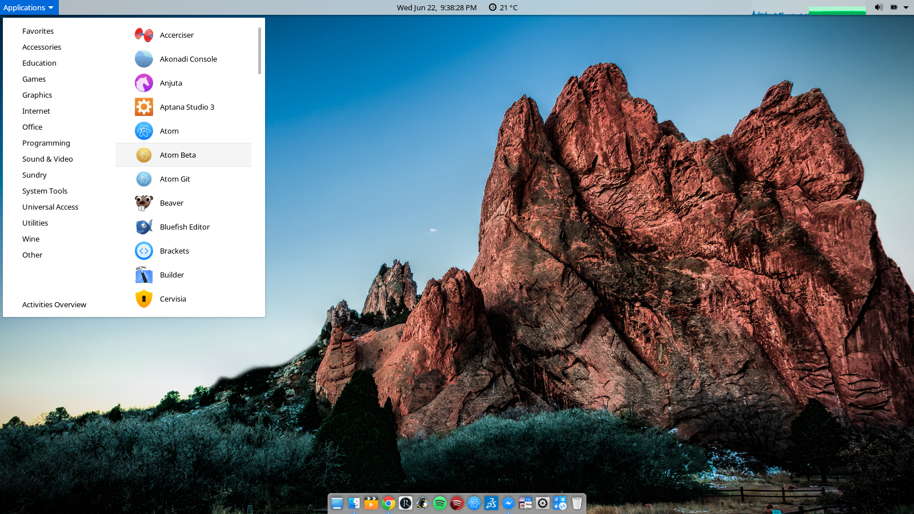Choose the Universal Access category
This screenshot has height=514, width=914.
50,207
